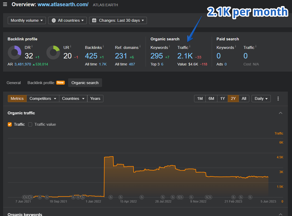The width and height of the screenshot is (292, 216).
Task: Click the calendar icon in Changes filter
Action: pos(94,20)
